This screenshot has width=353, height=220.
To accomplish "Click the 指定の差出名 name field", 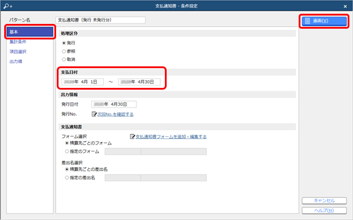I will pos(174,178).
